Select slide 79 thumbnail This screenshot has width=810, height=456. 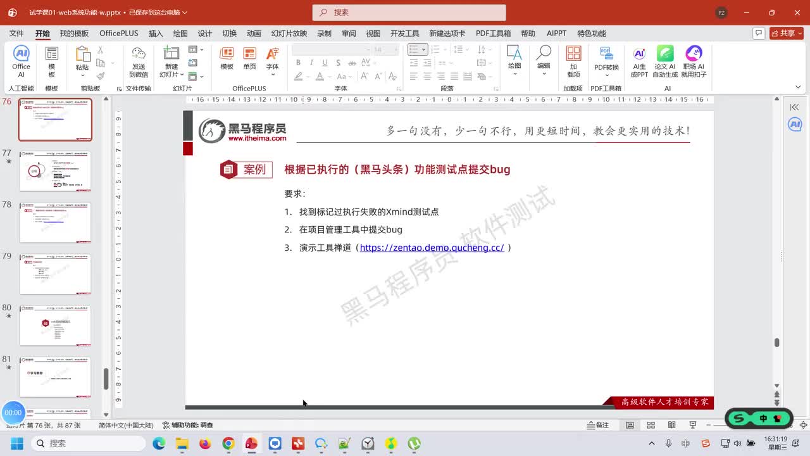55,274
